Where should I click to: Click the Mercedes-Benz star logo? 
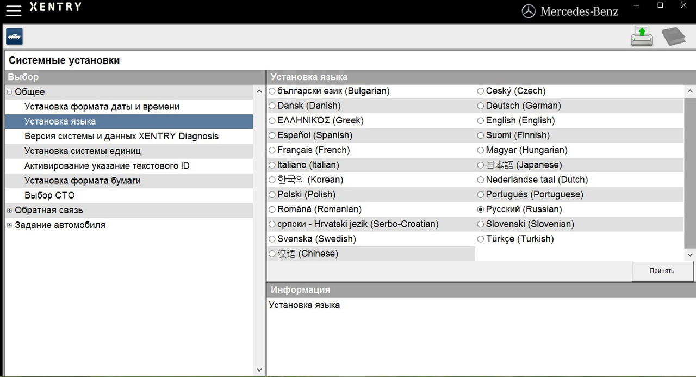pos(529,11)
